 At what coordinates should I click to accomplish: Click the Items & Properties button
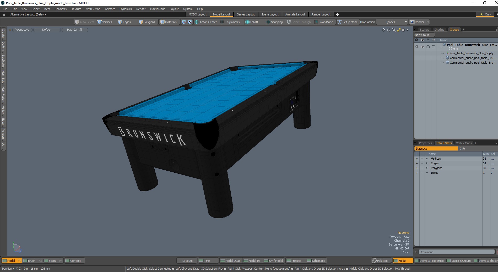tap(429, 261)
